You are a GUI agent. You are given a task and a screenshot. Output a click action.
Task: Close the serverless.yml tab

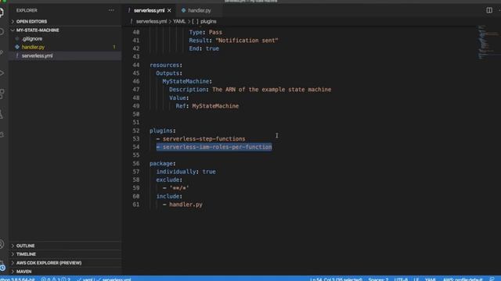click(169, 10)
